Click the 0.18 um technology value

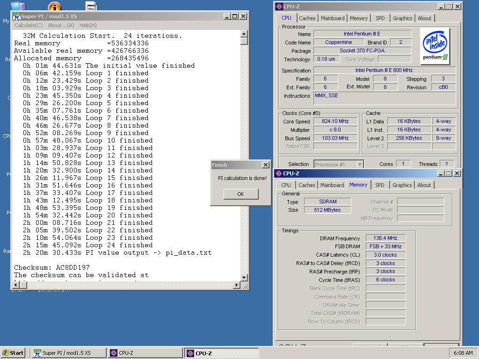[x=326, y=59]
